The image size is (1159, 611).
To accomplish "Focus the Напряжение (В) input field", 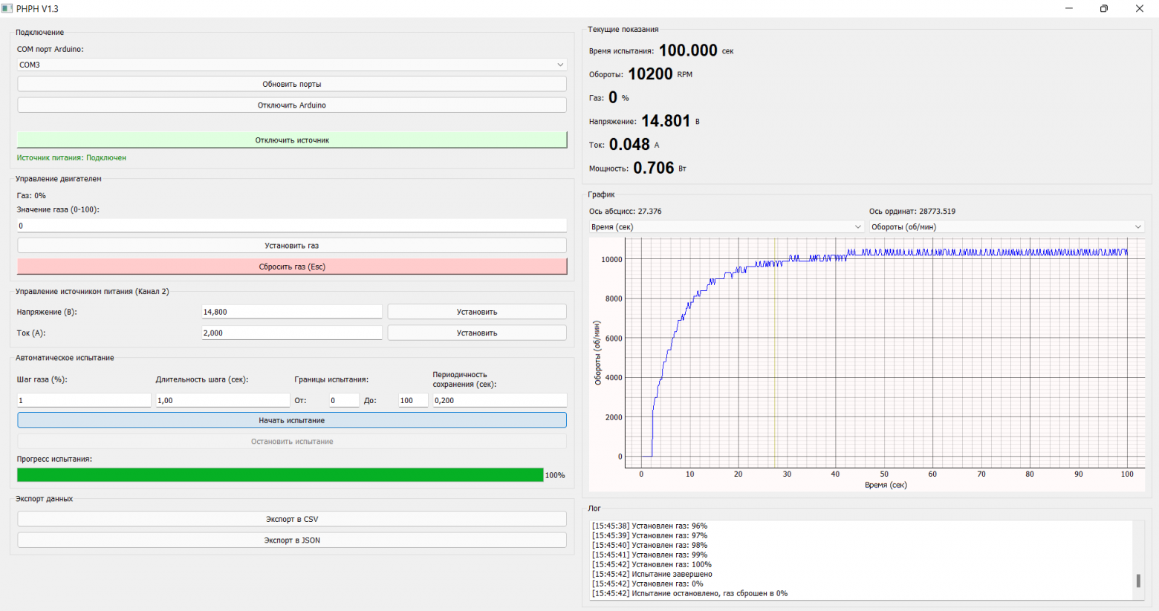I will click(x=291, y=313).
